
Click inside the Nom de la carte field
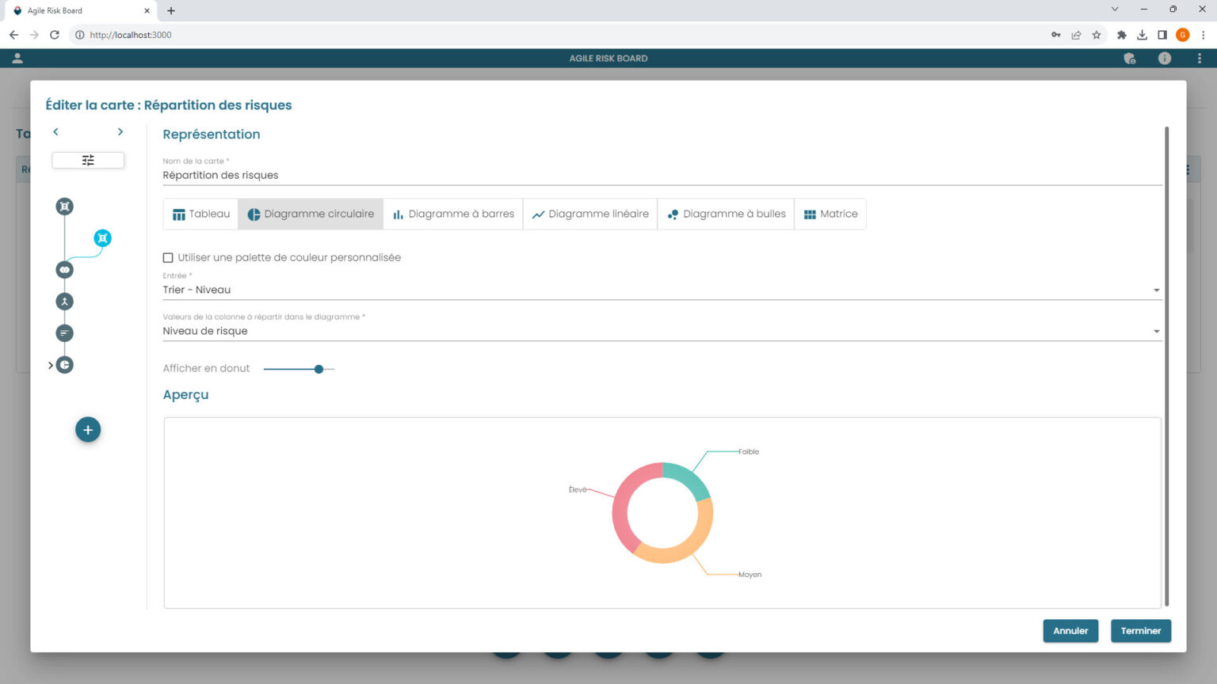555,174
